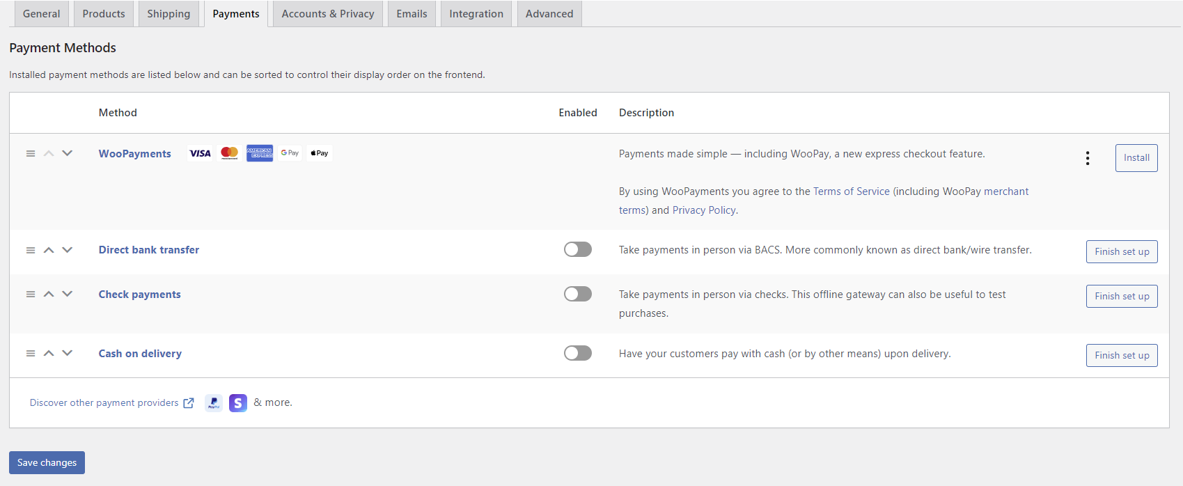1183x486 pixels.
Task: Click the drag handle for Cash on delivery
Action: 31,354
